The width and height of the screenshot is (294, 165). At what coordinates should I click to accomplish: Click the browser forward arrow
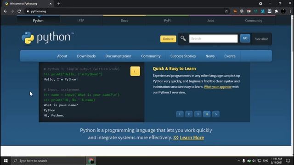pyautogui.click(x=12, y=11)
